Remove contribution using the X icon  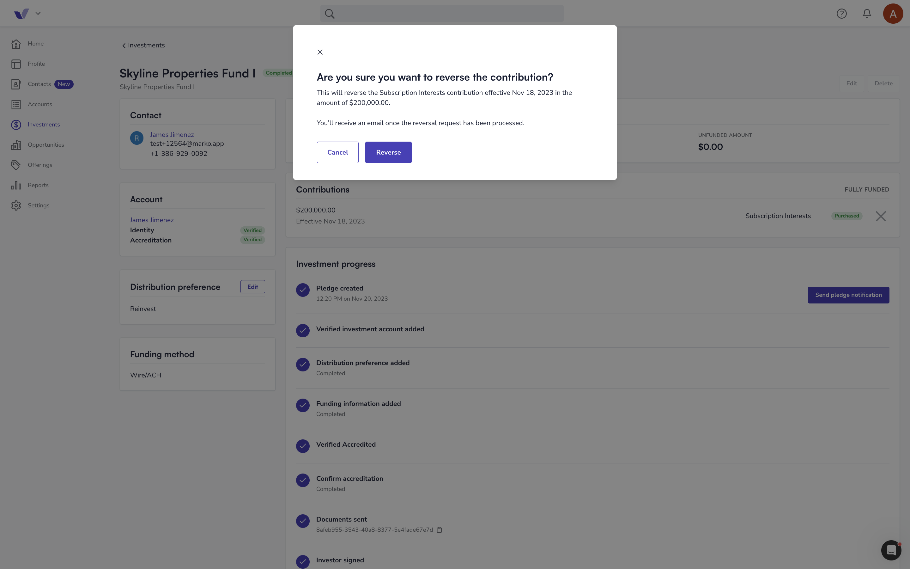point(881,216)
